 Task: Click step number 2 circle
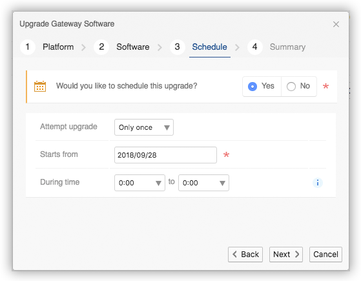click(x=101, y=47)
